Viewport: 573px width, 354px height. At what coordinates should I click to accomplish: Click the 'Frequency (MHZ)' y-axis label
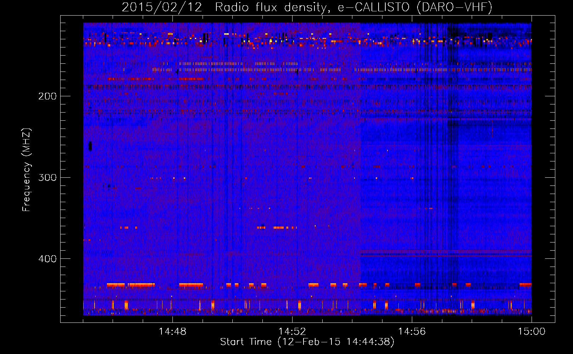pos(27,170)
